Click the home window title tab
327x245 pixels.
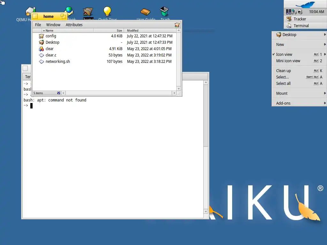[49, 16]
